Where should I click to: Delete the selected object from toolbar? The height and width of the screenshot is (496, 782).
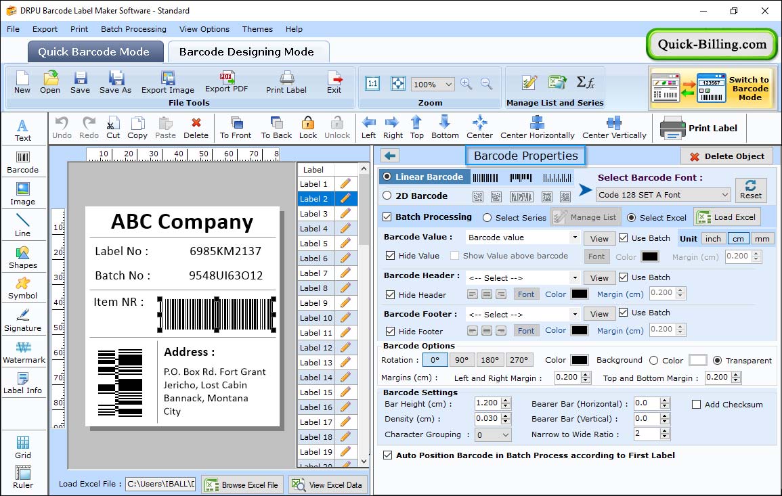[x=196, y=128]
